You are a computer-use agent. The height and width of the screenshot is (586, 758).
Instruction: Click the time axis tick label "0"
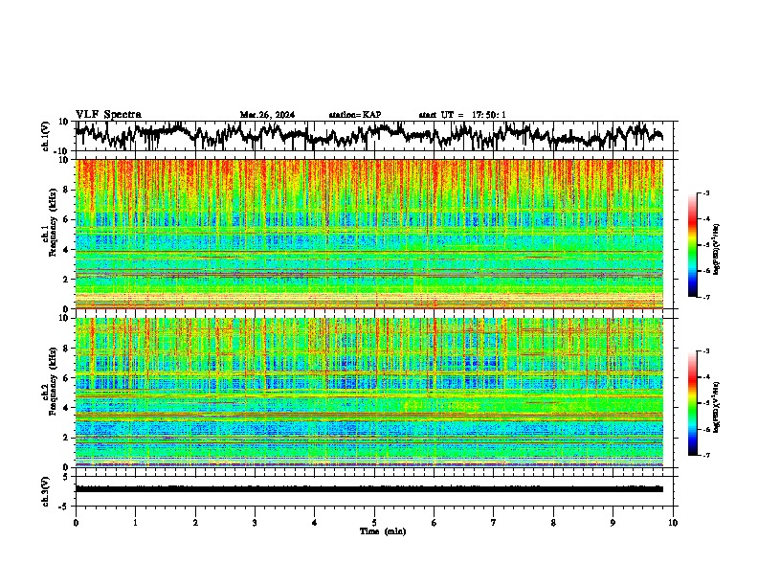tap(76, 523)
